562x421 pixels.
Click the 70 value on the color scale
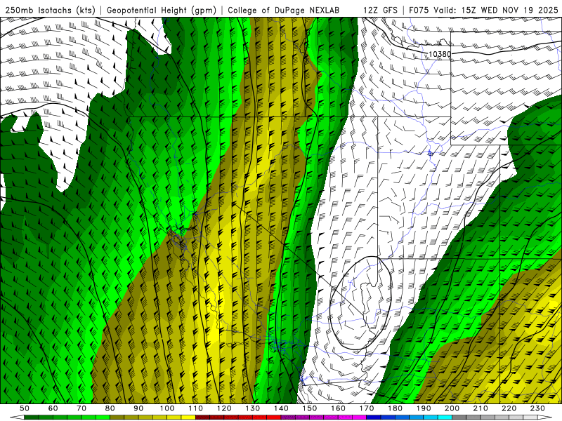(x=81, y=408)
